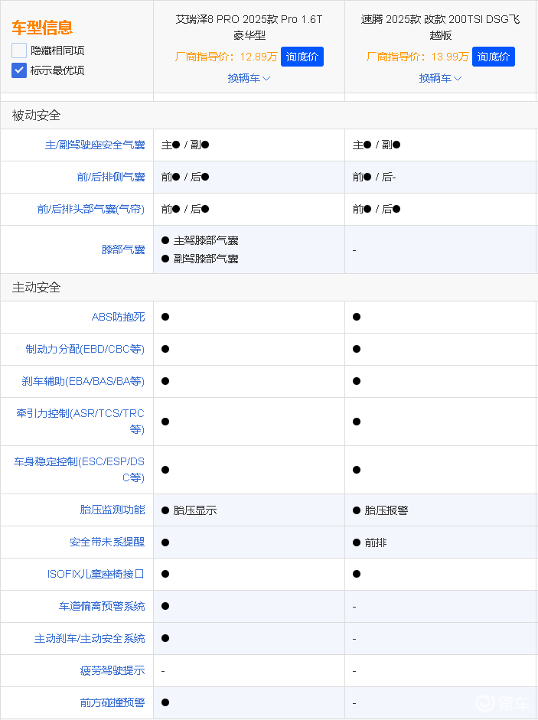Open 安全带未系提醒 parameter link
538x720 pixels.
[x=107, y=542]
